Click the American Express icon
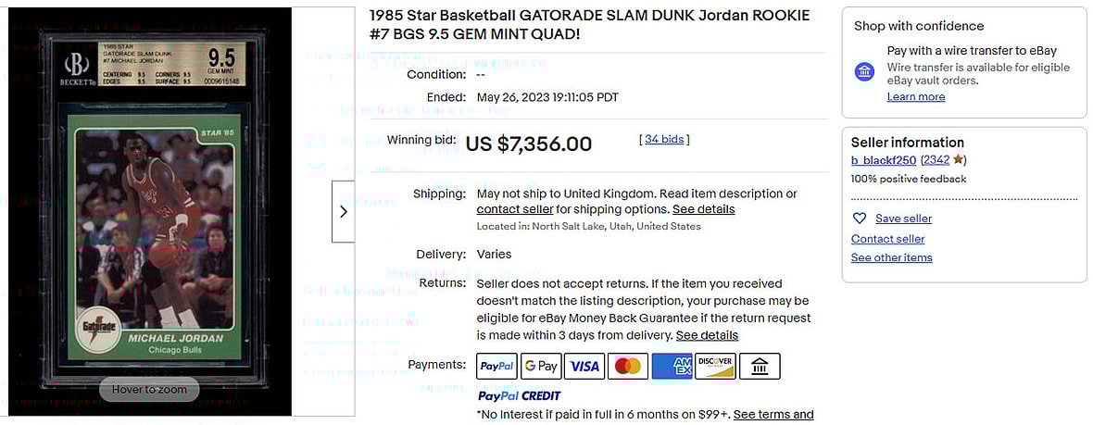The width and height of the screenshot is (1093, 425). (x=672, y=367)
